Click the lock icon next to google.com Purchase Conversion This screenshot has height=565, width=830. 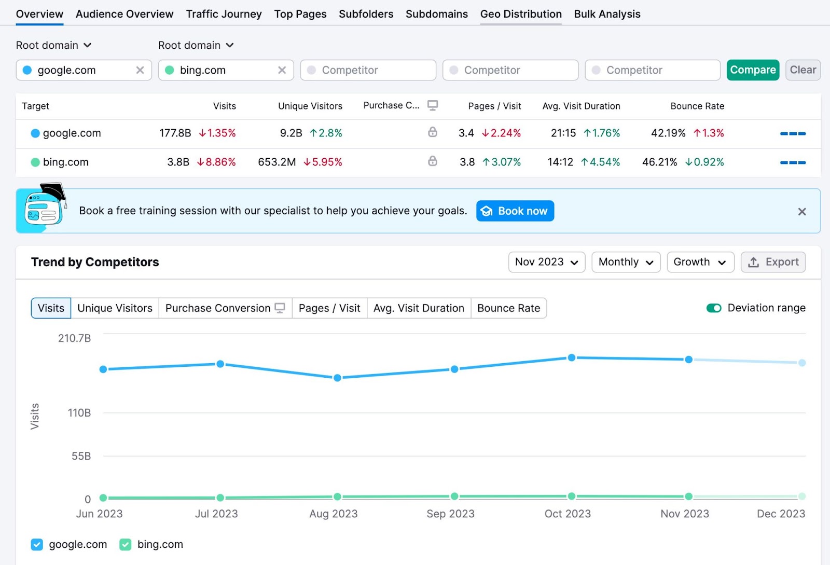coord(433,133)
